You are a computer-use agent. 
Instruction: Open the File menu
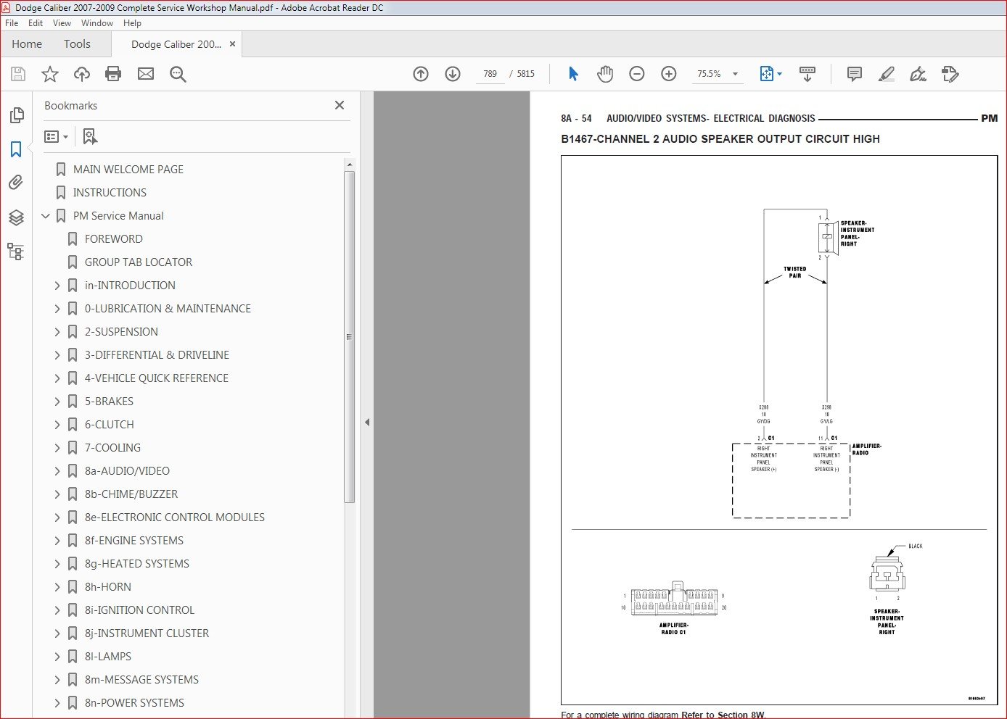[12, 23]
